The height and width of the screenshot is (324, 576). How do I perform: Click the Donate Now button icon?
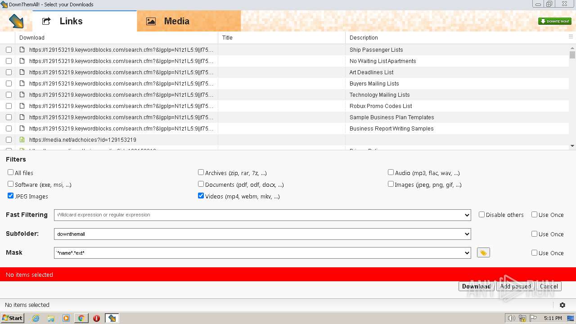(x=554, y=21)
